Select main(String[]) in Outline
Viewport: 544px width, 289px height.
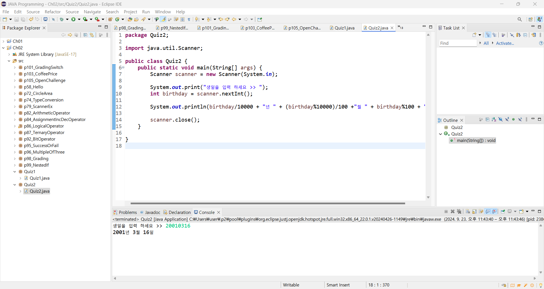473,141
